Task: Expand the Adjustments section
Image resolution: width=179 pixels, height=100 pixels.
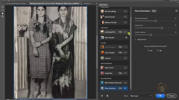Action: (141, 39)
